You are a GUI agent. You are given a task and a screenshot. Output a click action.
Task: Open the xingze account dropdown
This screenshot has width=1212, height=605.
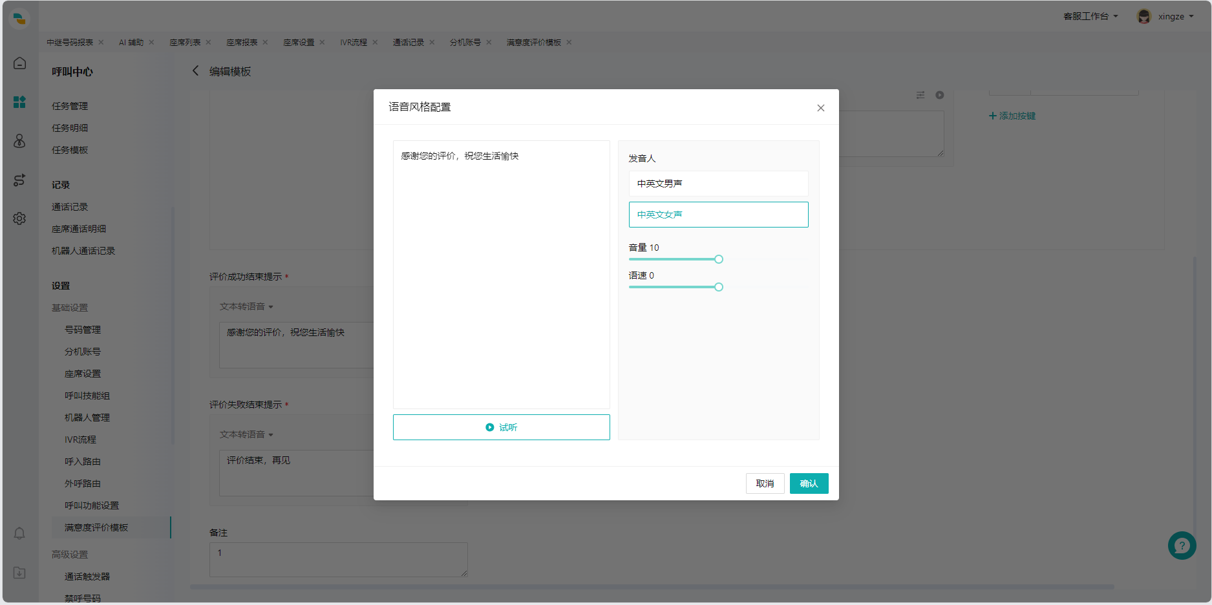tap(1176, 17)
